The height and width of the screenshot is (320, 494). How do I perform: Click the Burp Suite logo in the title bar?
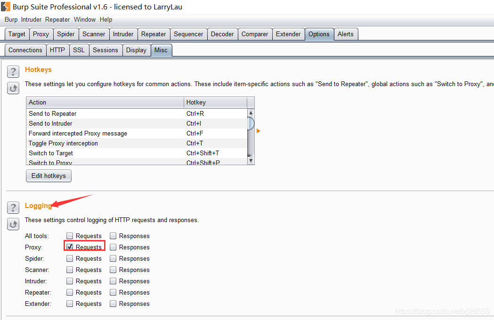click(x=6, y=7)
